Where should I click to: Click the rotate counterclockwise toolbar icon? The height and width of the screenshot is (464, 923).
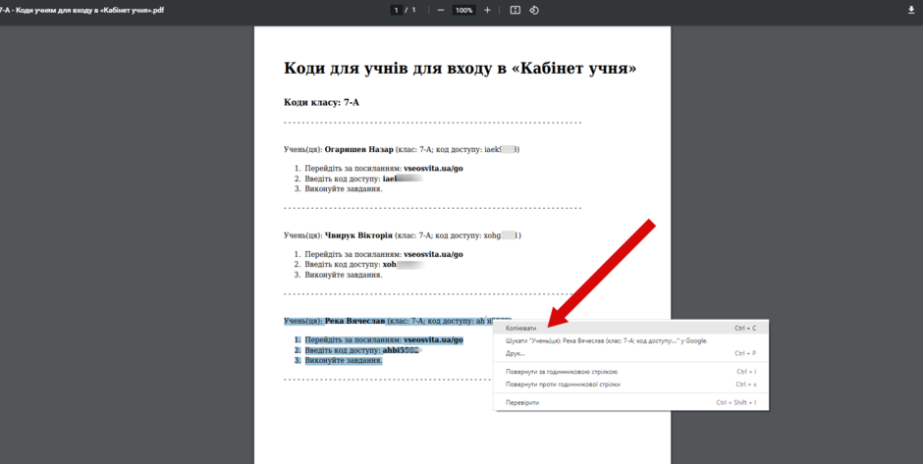coord(534,10)
